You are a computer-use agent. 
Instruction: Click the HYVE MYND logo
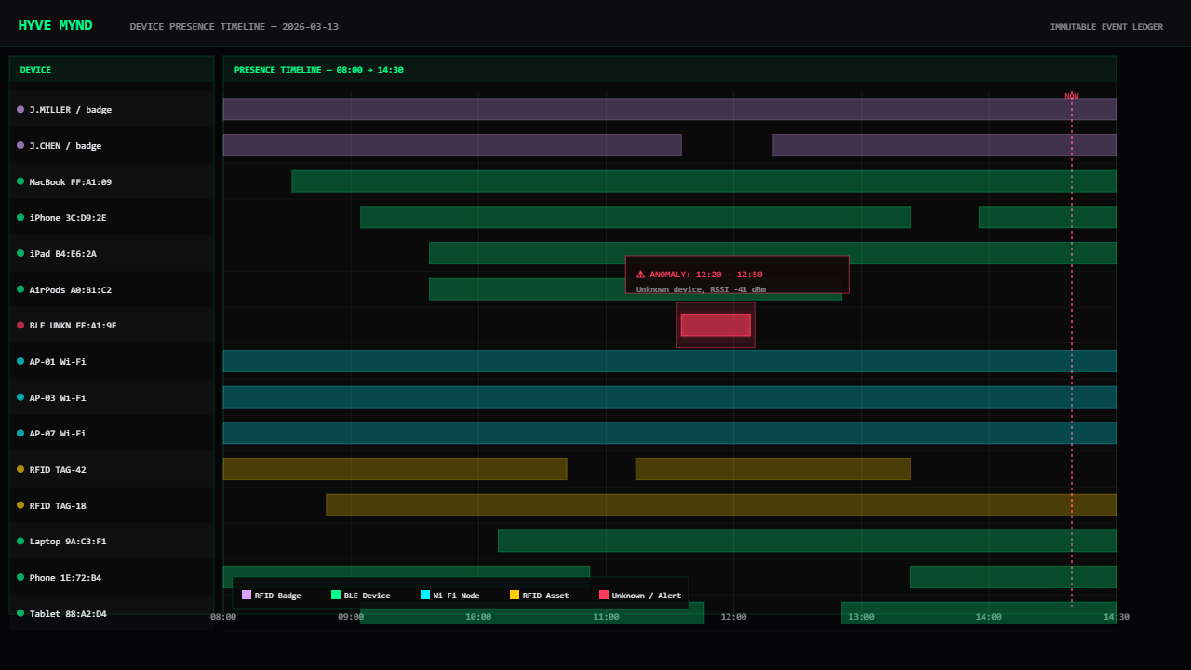tap(56, 25)
